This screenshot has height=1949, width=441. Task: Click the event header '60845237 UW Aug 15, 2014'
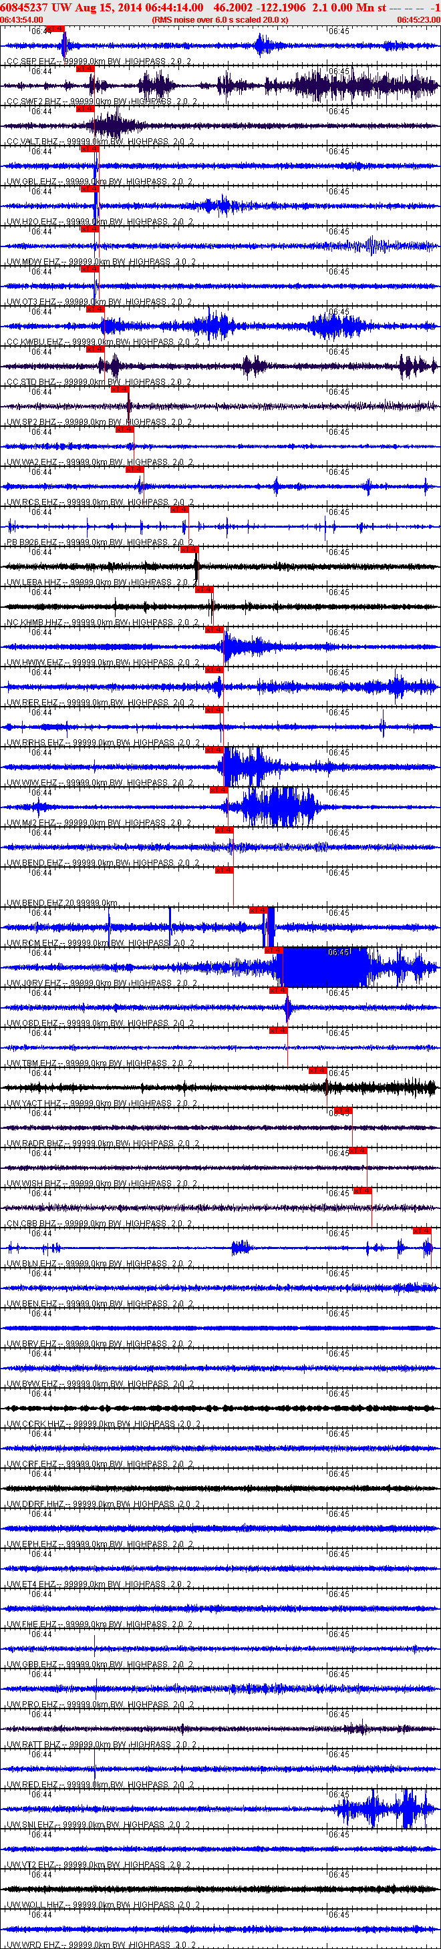[x=70, y=7]
